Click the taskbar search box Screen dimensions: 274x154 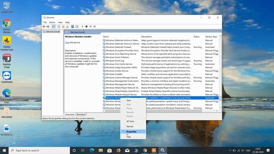(x=39, y=150)
